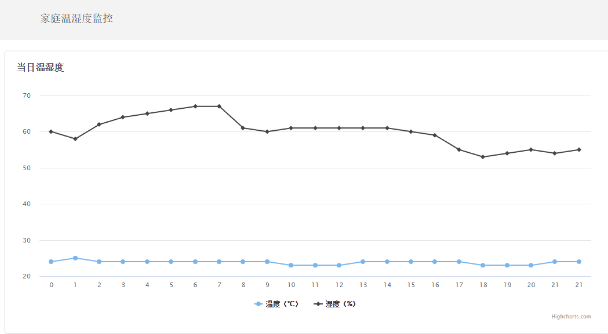Click the humidity marker at hour 1
608x334 pixels.
click(75, 139)
